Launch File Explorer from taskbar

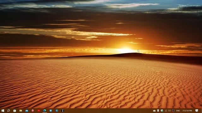click(21, 110)
